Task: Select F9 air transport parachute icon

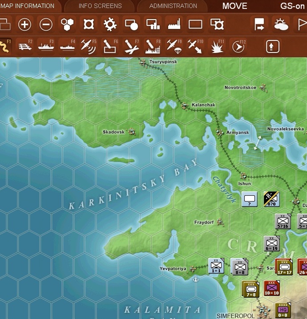Action: pyautogui.click(x=174, y=46)
